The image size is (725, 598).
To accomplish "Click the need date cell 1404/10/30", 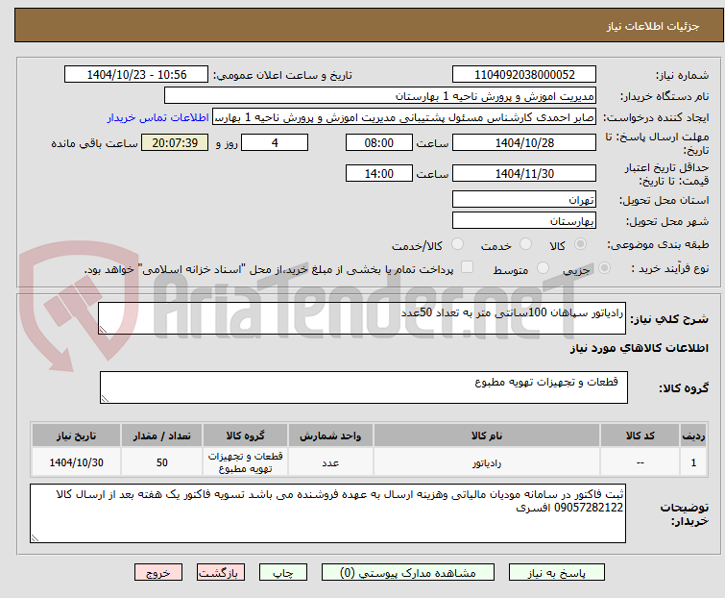I will 76,462.
